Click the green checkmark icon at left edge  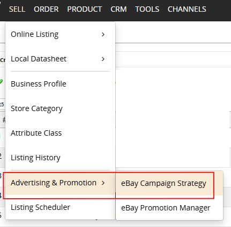click(1, 82)
